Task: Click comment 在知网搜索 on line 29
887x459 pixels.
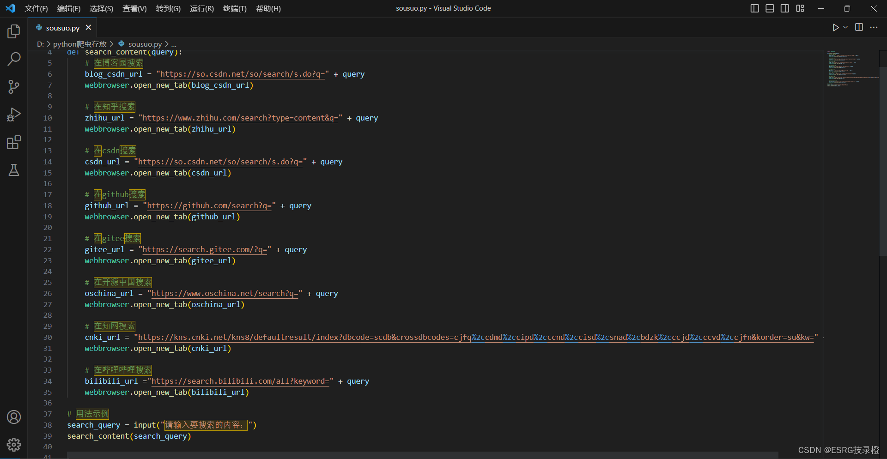Action: coord(115,326)
